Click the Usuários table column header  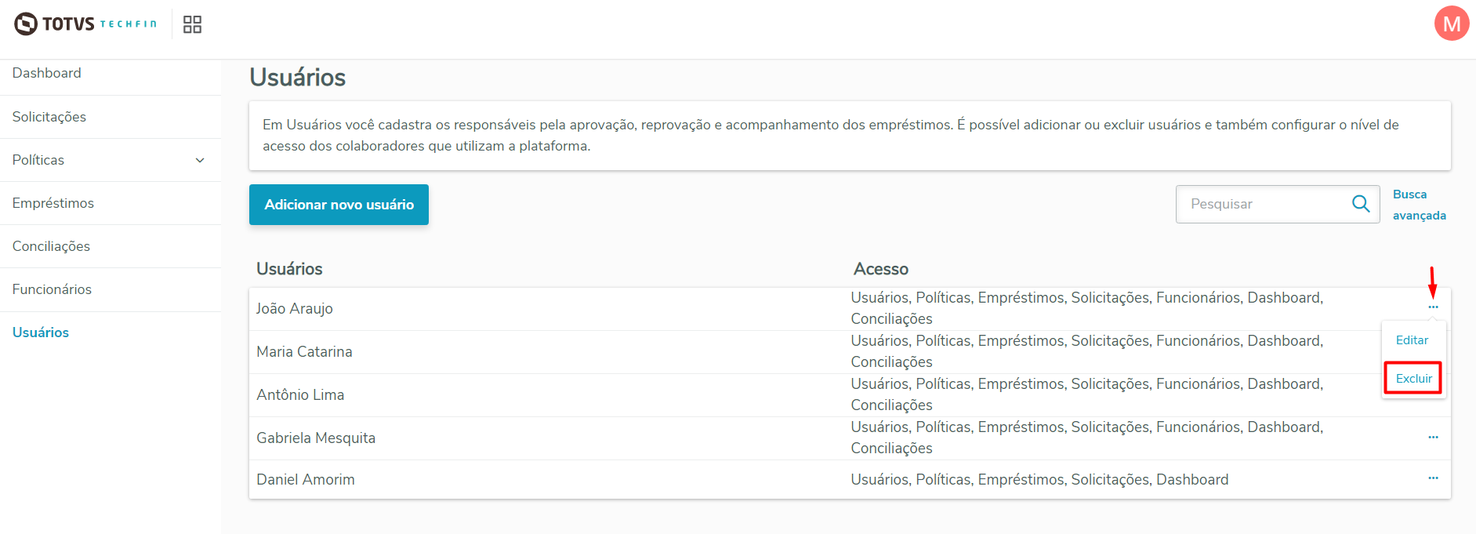tap(289, 269)
